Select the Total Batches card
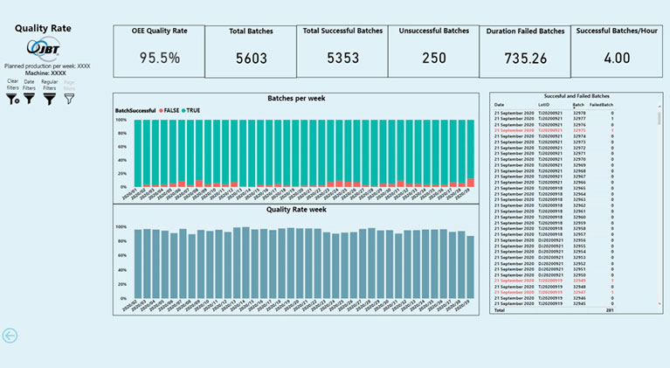The image size is (670, 368). pos(251,51)
